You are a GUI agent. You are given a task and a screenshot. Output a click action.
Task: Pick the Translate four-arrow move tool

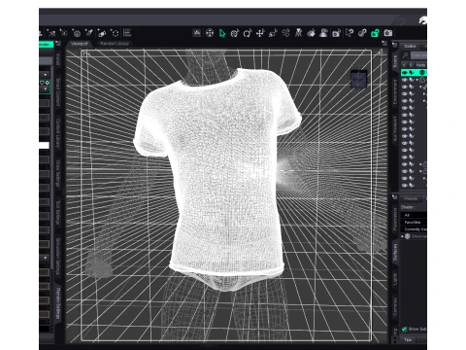(x=260, y=33)
